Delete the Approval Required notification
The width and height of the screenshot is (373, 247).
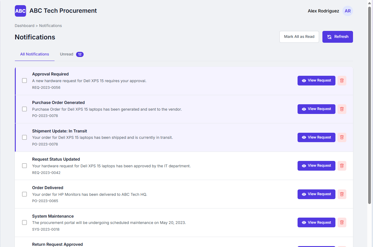(342, 81)
